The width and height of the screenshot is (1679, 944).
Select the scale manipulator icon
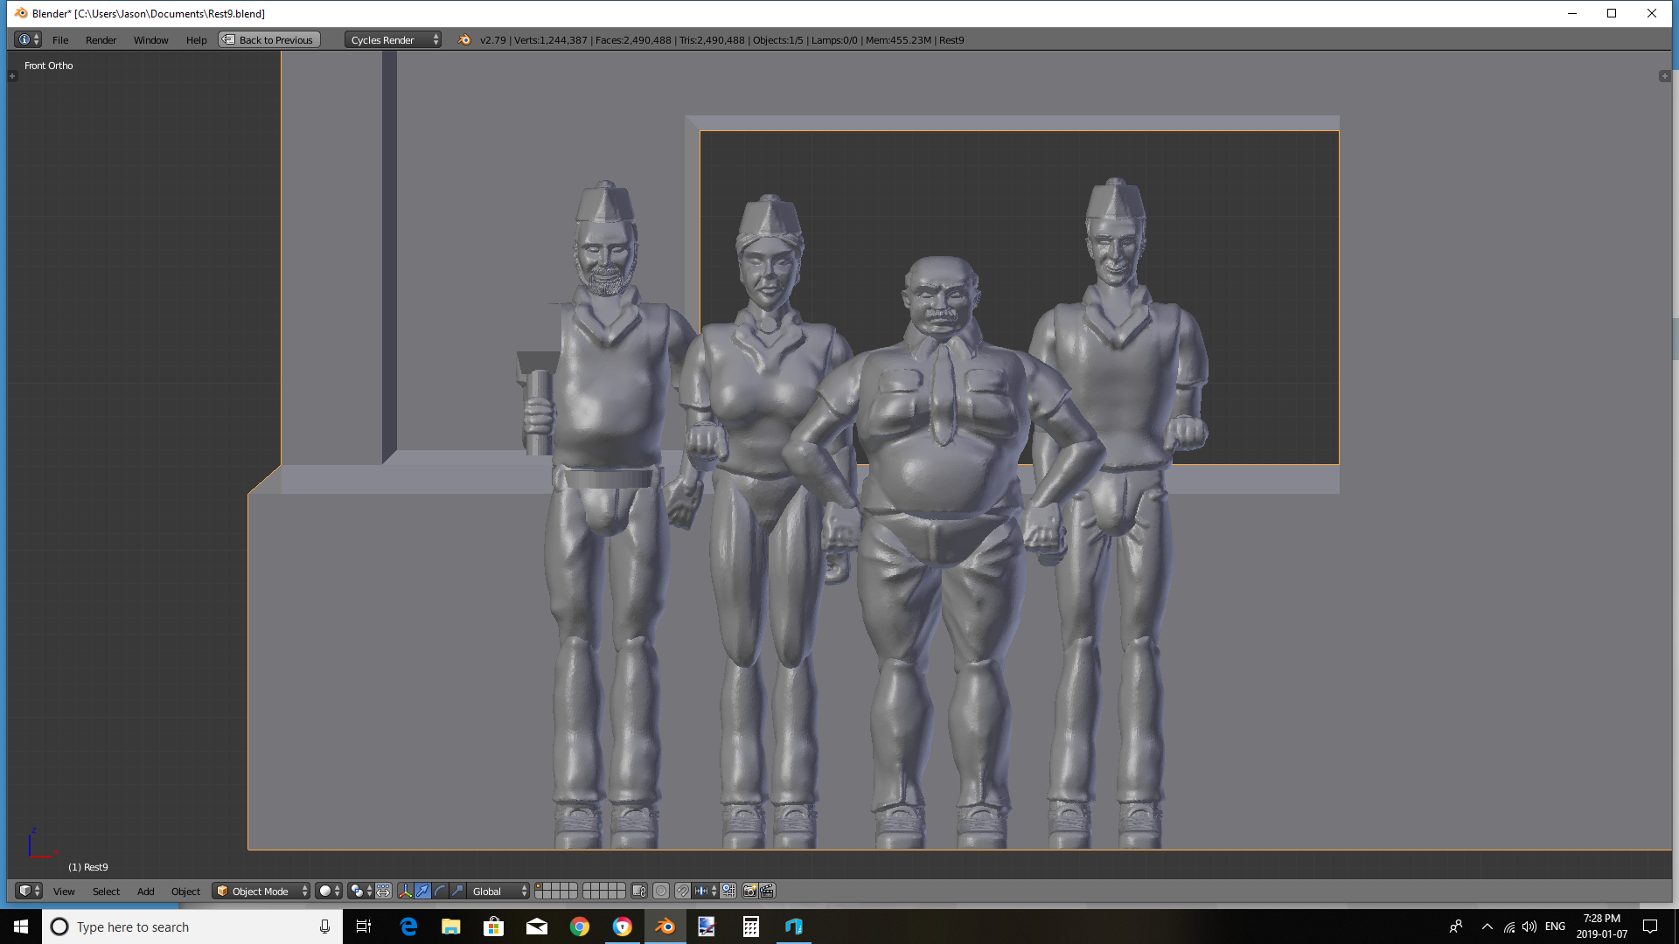(457, 891)
